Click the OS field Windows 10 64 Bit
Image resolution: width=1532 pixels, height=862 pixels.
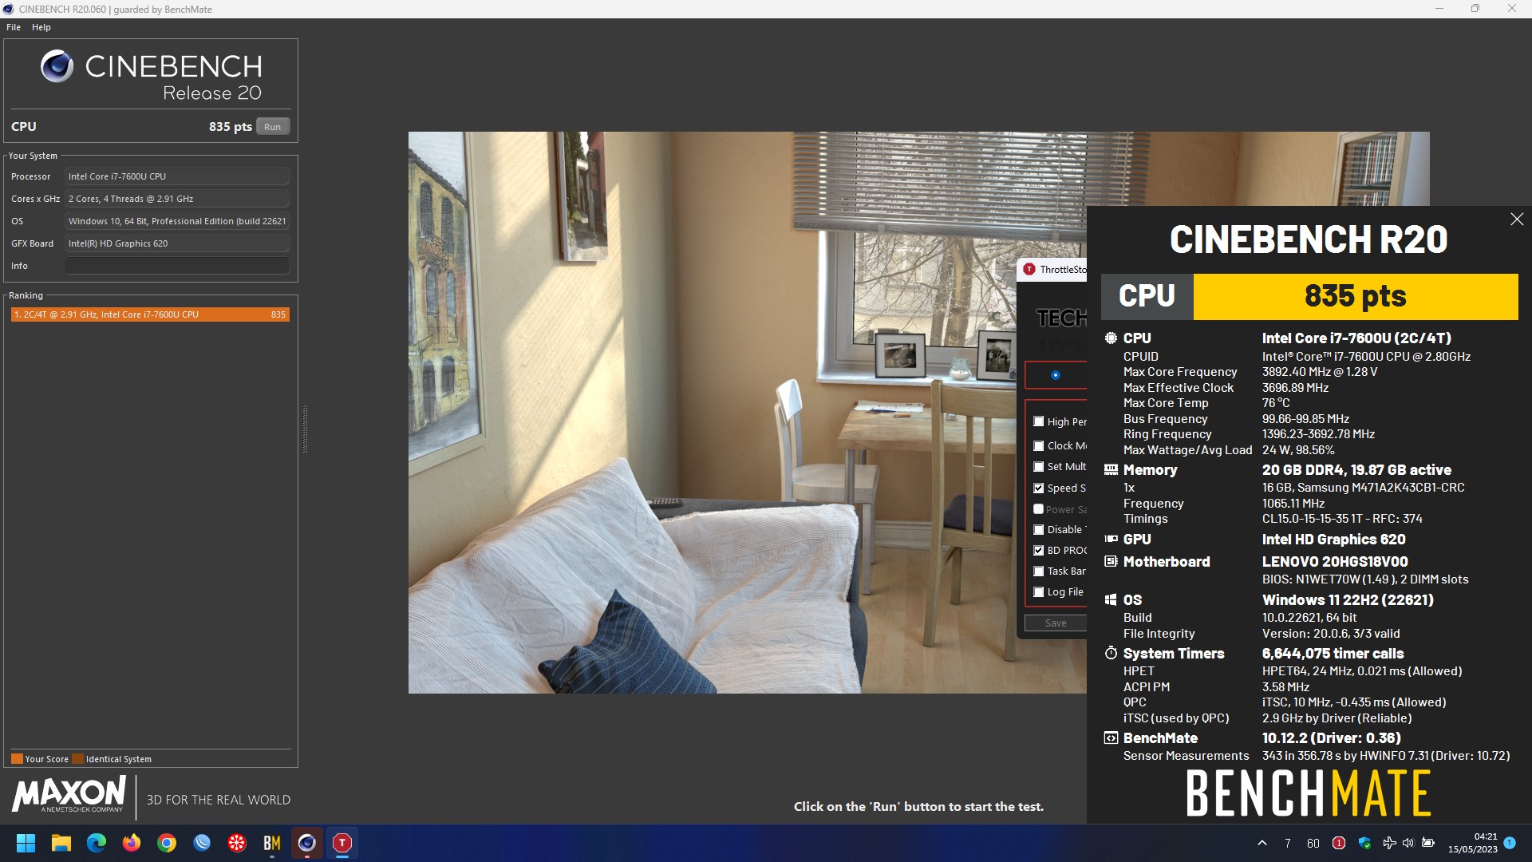[x=177, y=221]
